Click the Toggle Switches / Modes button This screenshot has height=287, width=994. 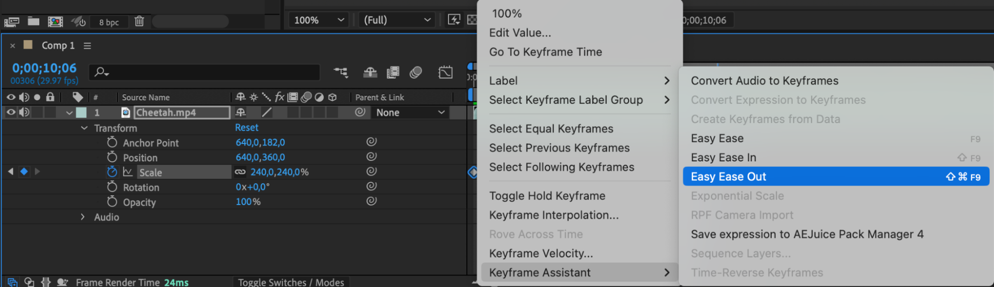pos(291,282)
